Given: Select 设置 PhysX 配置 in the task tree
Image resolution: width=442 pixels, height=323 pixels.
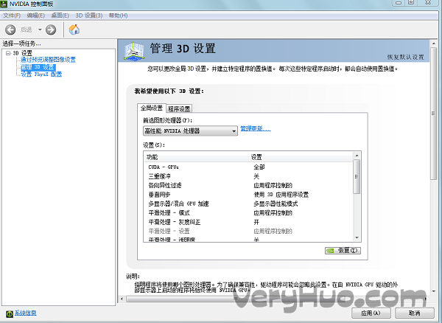Looking at the screenshot, I should 41,74.
